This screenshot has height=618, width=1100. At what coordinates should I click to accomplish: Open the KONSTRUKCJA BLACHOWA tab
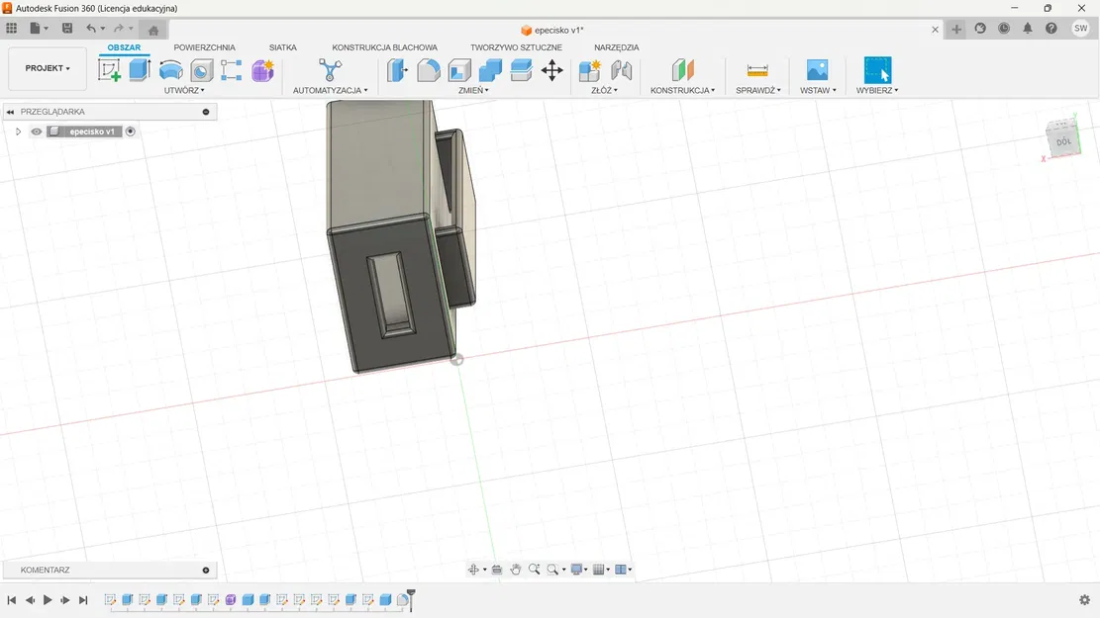tap(384, 47)
